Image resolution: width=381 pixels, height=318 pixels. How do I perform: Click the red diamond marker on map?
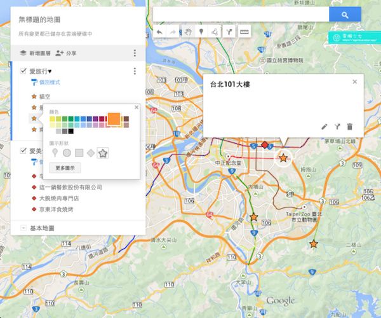point(265,145)
